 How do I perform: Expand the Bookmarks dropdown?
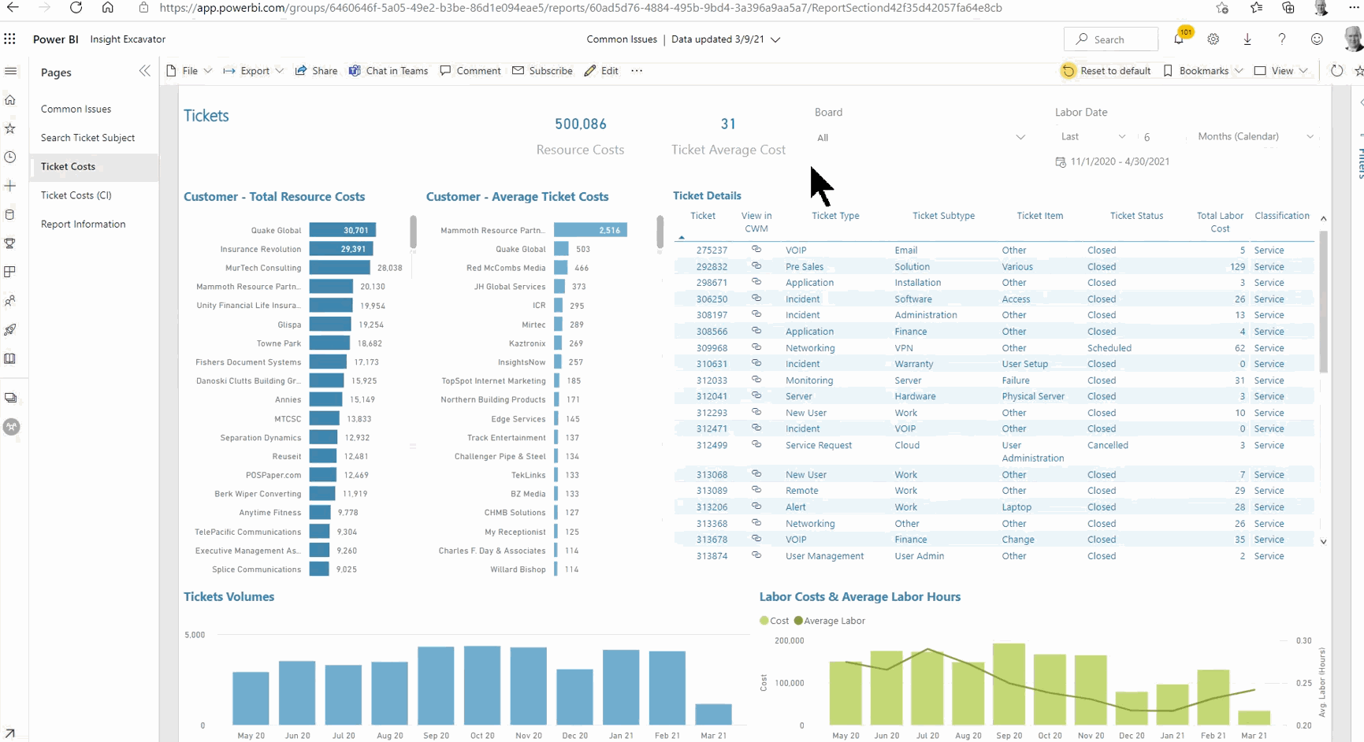pyautogui.click(x=1203, y=71)
